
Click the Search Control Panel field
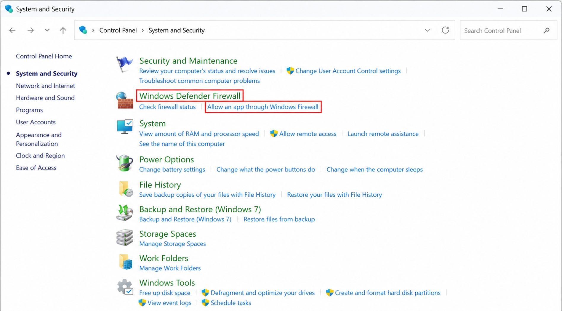click(508, 30)
